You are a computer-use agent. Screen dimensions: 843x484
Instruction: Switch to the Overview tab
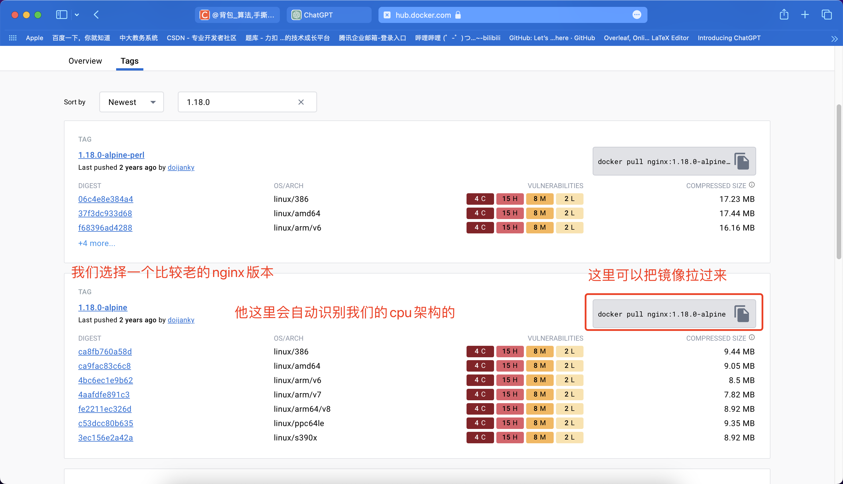pos(85,61)
